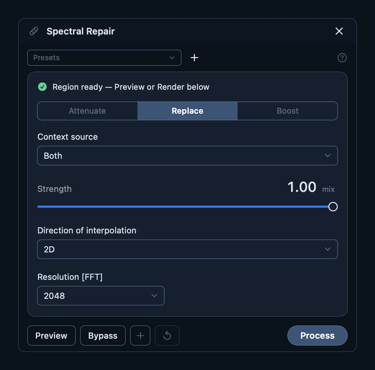The width and height of the screenshot is (375, 370).
Task: Click the Strength slider handle
Action: (333, 207)
